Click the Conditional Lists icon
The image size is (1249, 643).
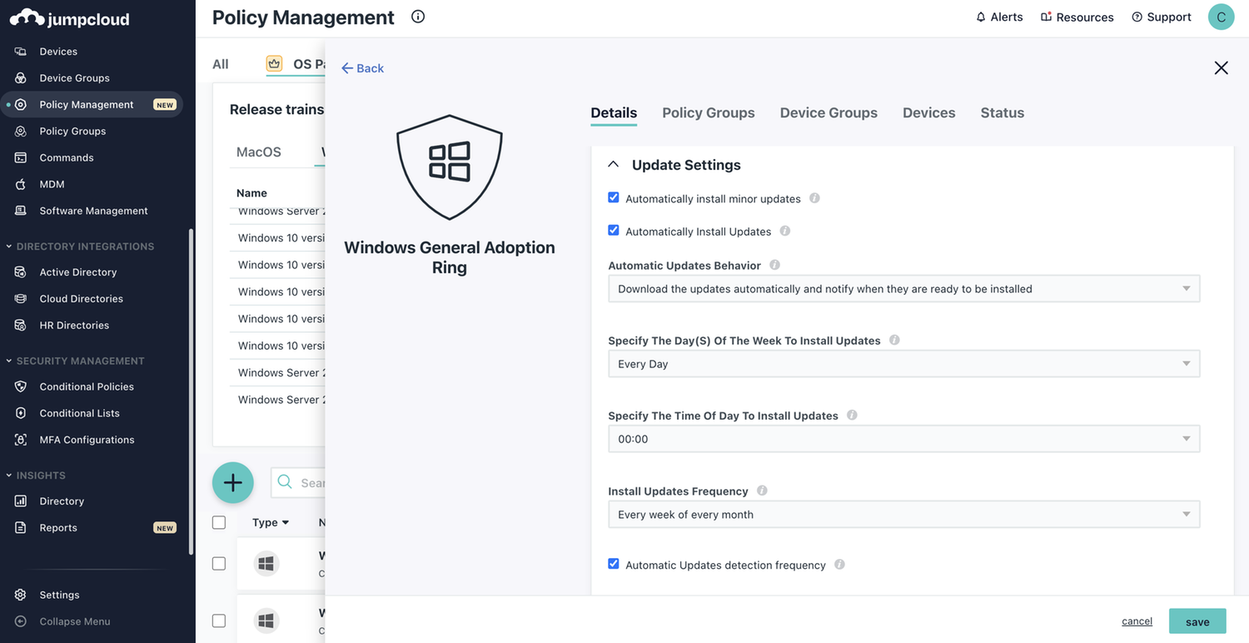click(x=21, y=414)
